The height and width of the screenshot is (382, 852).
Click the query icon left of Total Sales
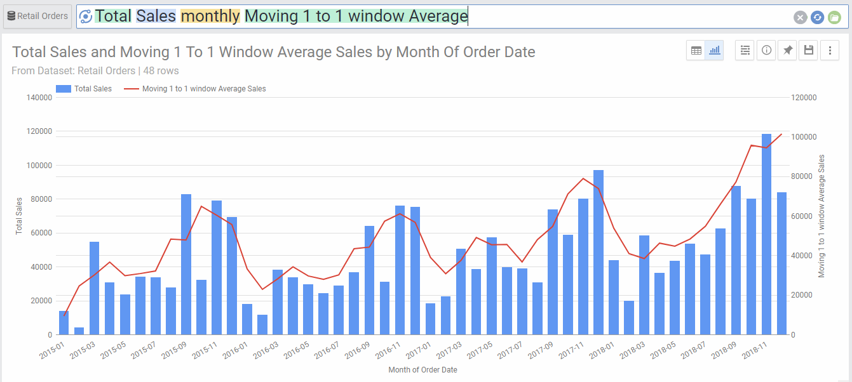tap(86, 16)
